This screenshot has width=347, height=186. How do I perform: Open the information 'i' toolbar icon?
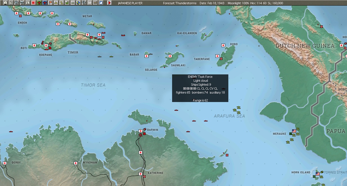click(x=28, y=3)
